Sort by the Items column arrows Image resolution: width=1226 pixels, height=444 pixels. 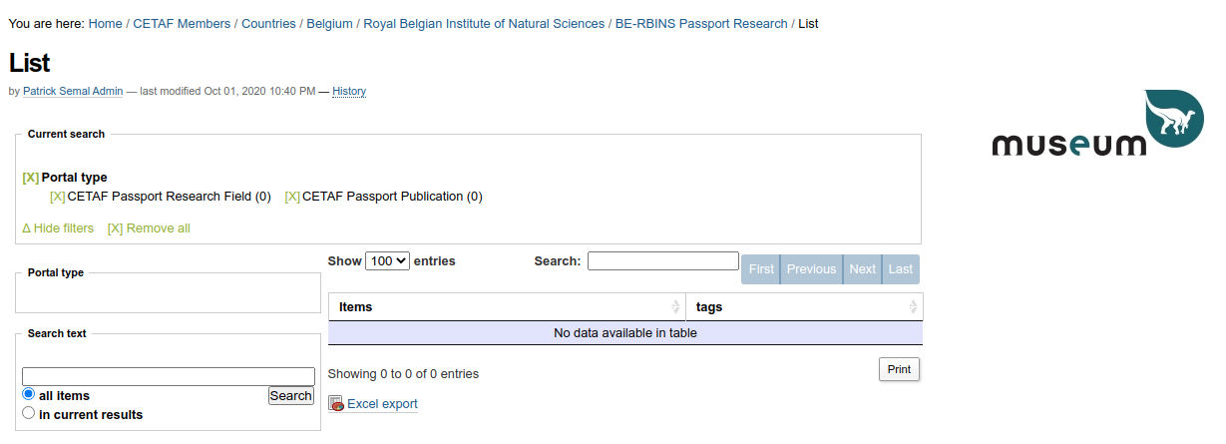pos(676,307)
